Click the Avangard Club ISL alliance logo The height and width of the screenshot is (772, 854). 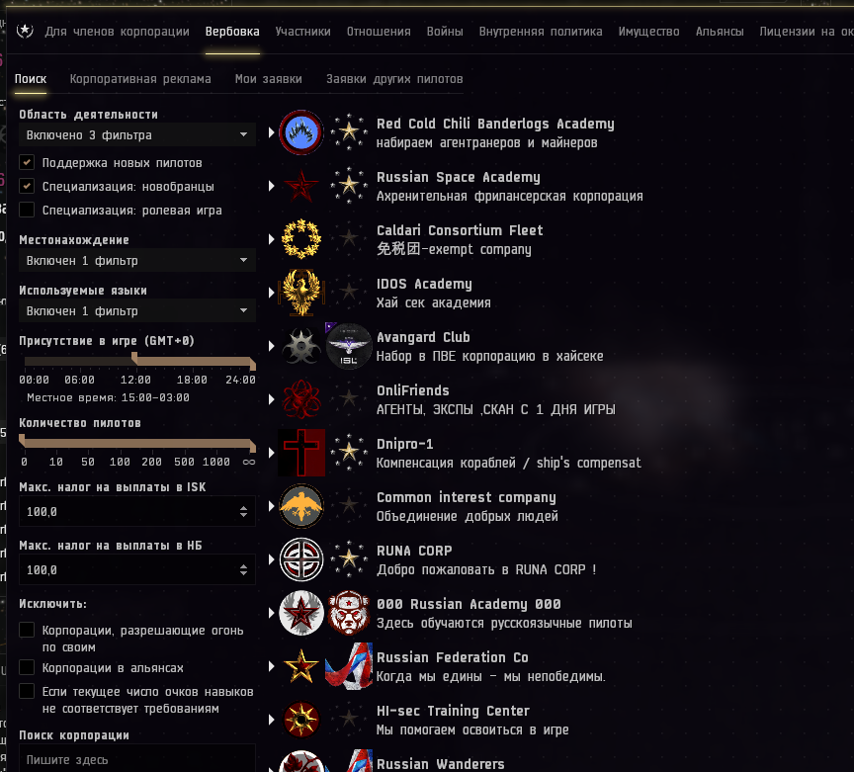[x=349, y=346]
